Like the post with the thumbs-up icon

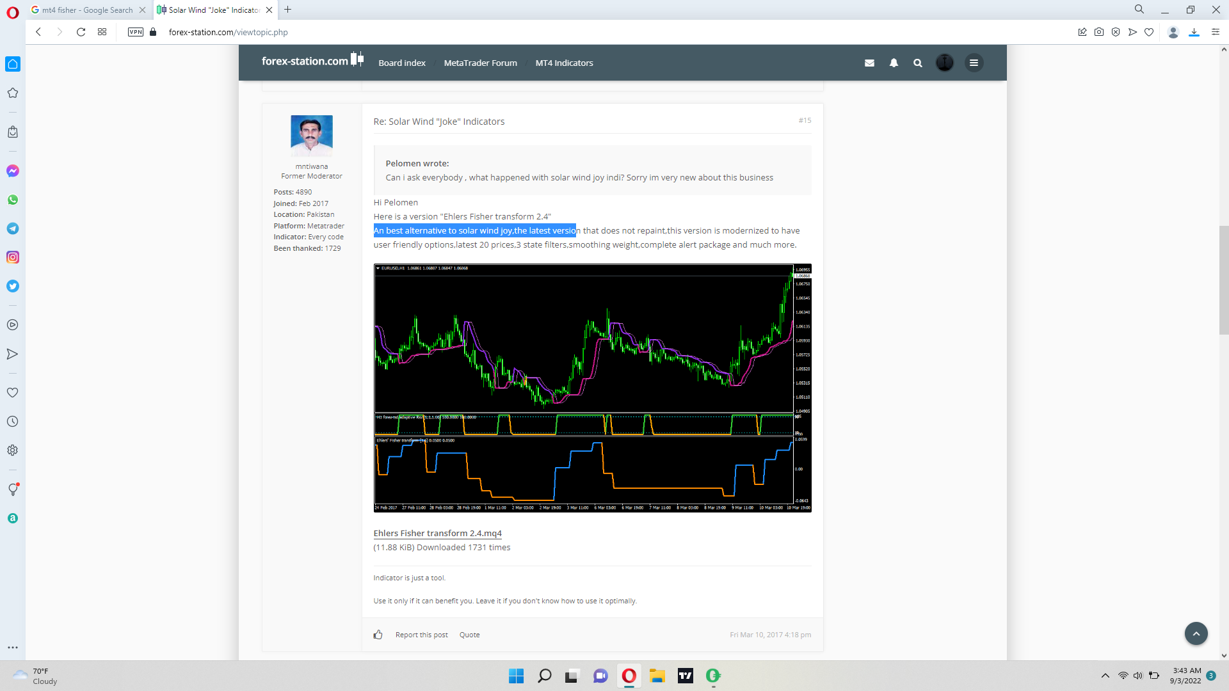(378, 635)
